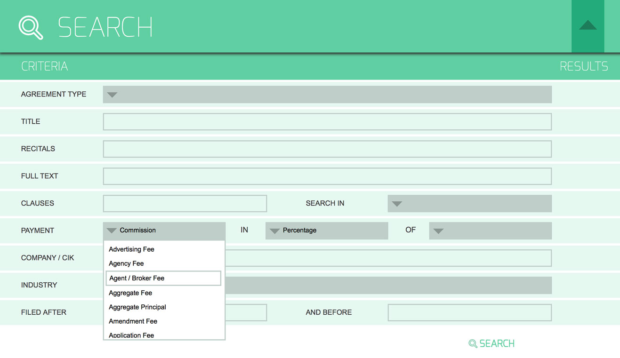Switch to the CRITERIA tab
Viewport: 620px width, 358px height.
click(x=44, y=66)
